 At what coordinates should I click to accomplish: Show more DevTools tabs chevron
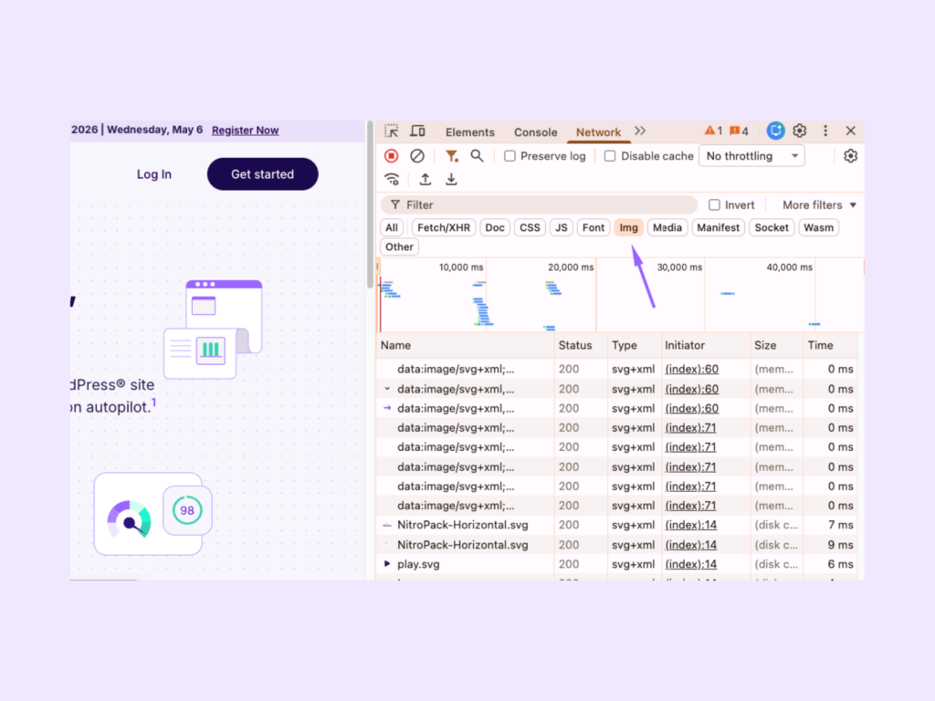point(640,131)
